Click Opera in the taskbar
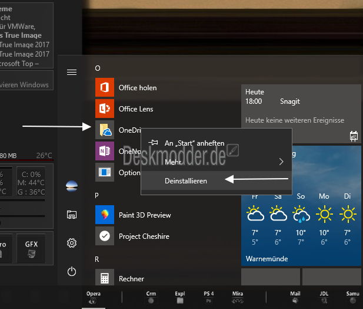363x309 pixels. pyautogui.click(x=94, y=297)
